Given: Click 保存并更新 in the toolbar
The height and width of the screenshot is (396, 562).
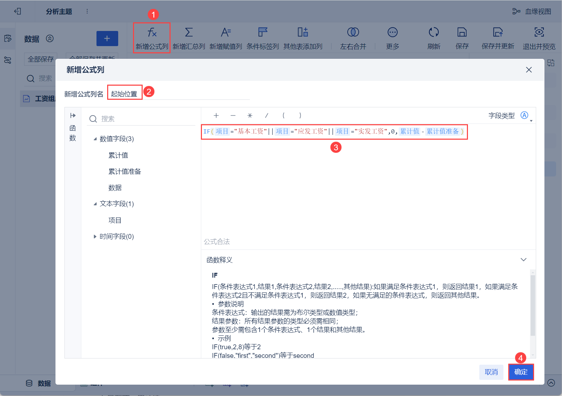Looking at the screenshot, I should point(498,38).
